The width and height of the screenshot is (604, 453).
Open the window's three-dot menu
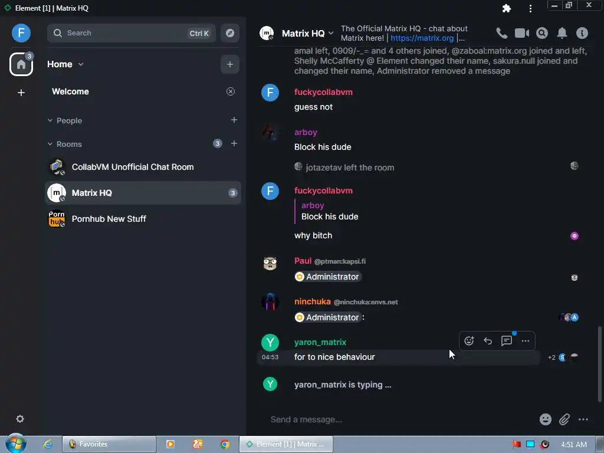tap(530, 8)
